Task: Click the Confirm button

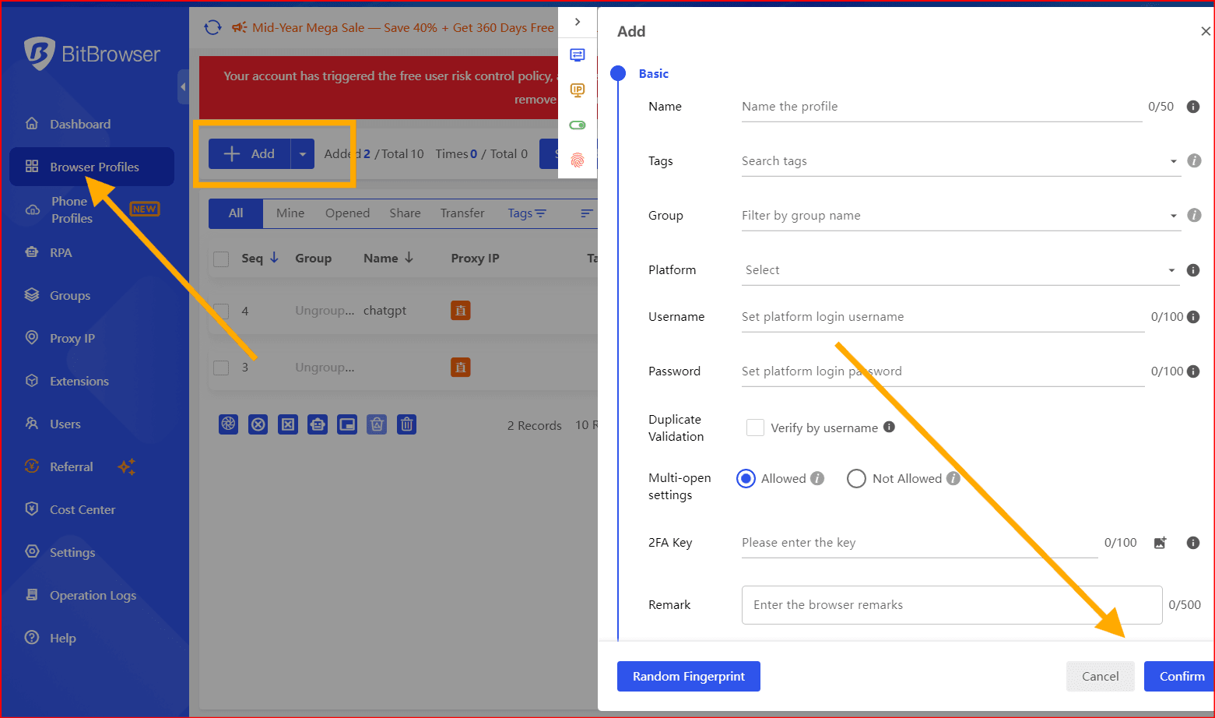Action: [1180, 677]
